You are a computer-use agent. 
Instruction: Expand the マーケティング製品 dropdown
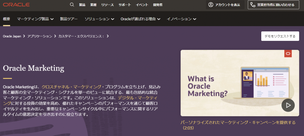point(35,19)
